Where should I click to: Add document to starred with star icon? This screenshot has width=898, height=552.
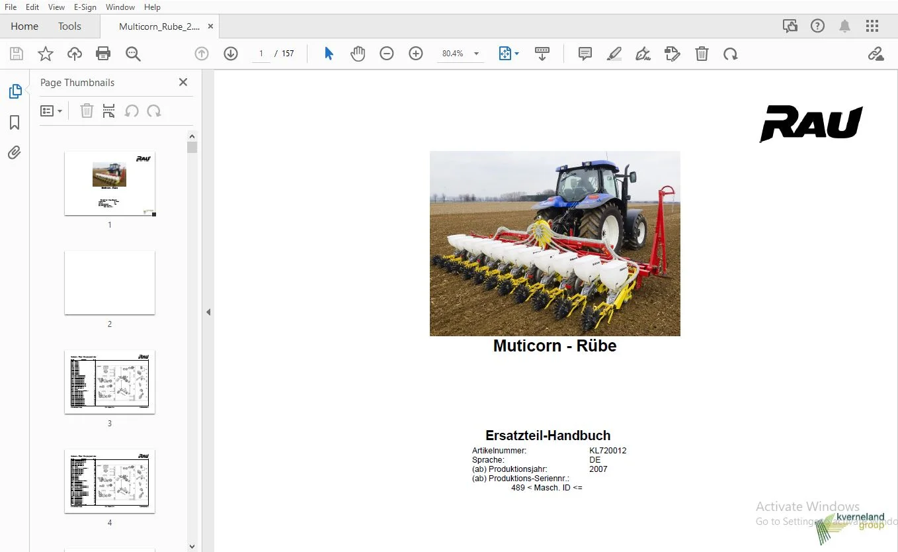[x=46, y=54]
